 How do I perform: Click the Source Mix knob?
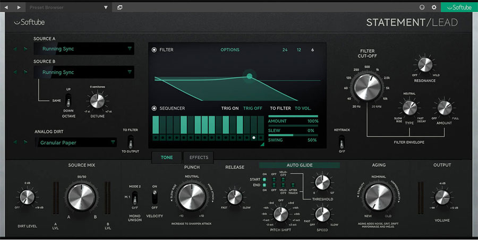click(x=81, y=197)
